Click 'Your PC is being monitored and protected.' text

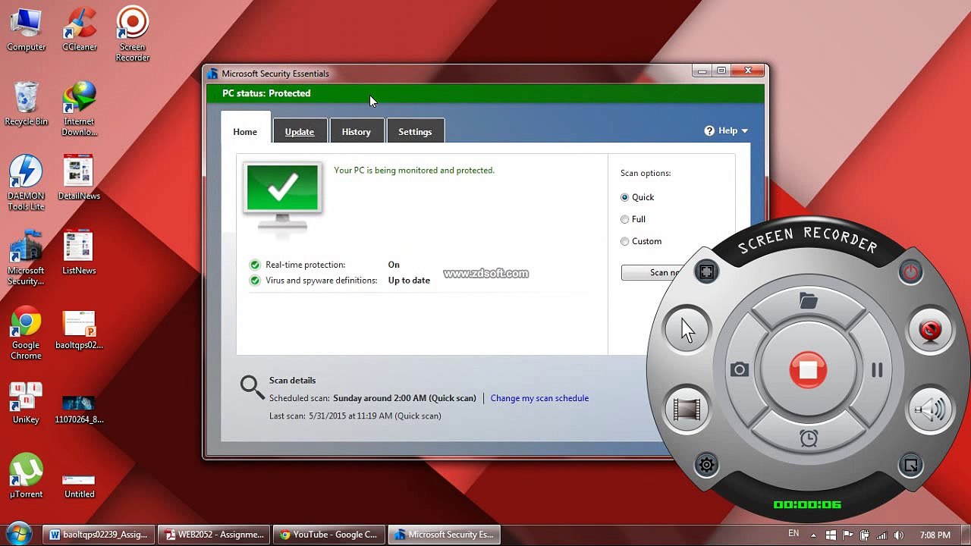pos(414,171)
